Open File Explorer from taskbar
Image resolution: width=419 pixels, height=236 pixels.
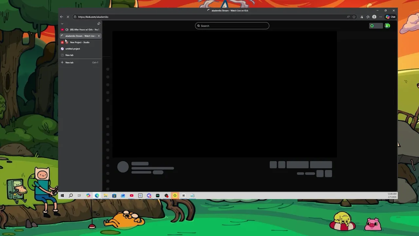105,196
